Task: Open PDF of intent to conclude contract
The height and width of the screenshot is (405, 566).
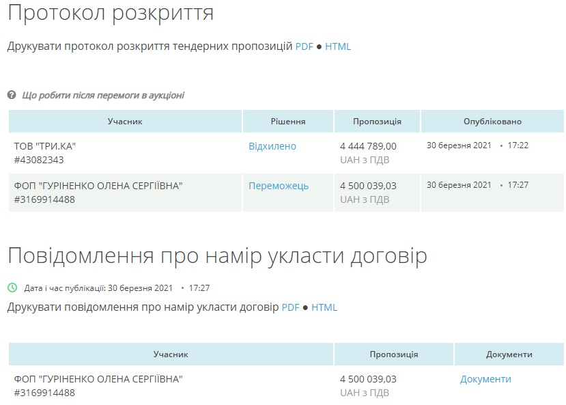Action: 290,307
